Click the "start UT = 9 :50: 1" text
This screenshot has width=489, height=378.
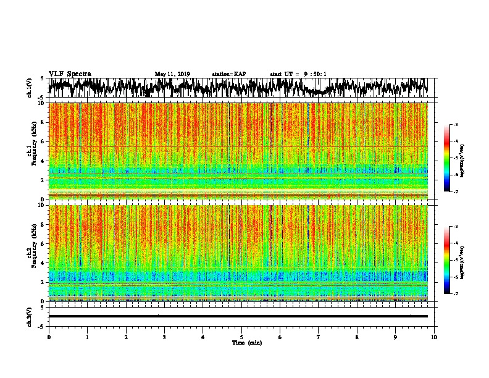point(298,74)
